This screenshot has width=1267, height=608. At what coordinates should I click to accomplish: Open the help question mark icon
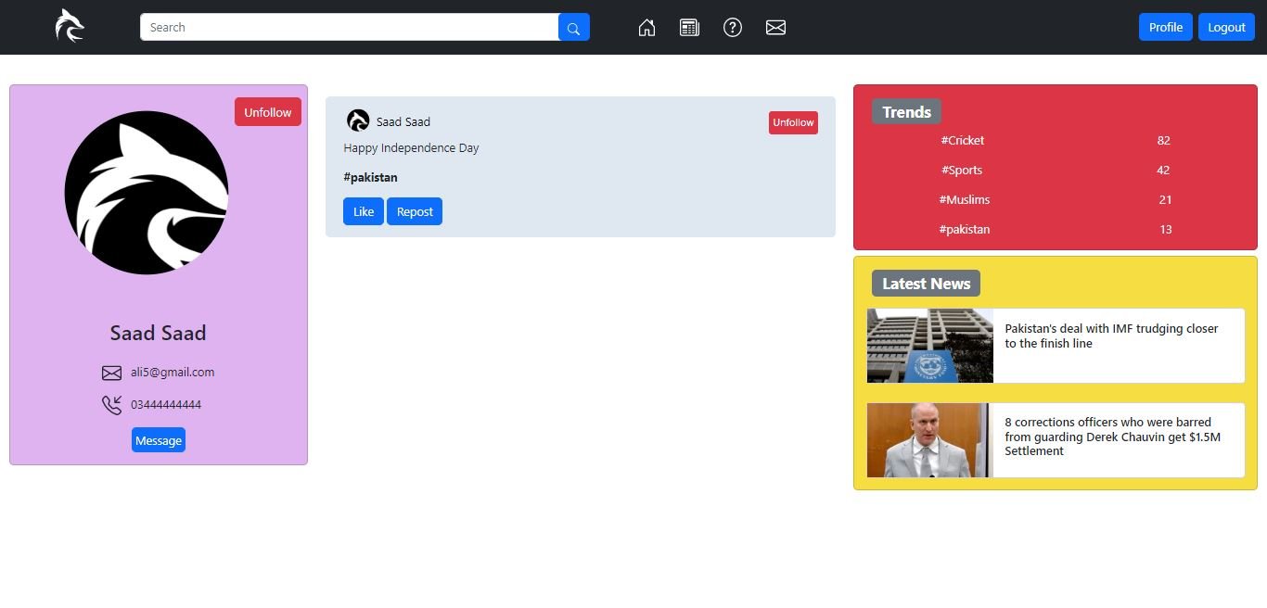pyautogui.click(x=733, y=28)
